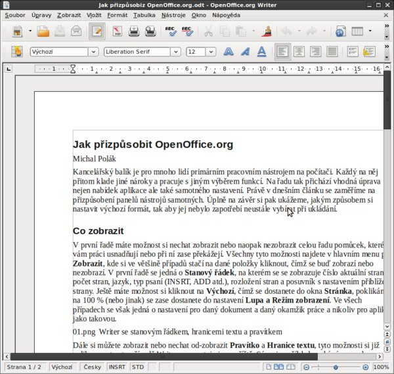Click the Redo arrow

[312, 31]
